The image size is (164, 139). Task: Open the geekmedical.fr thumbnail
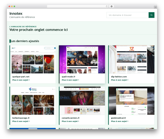(132, 101)
